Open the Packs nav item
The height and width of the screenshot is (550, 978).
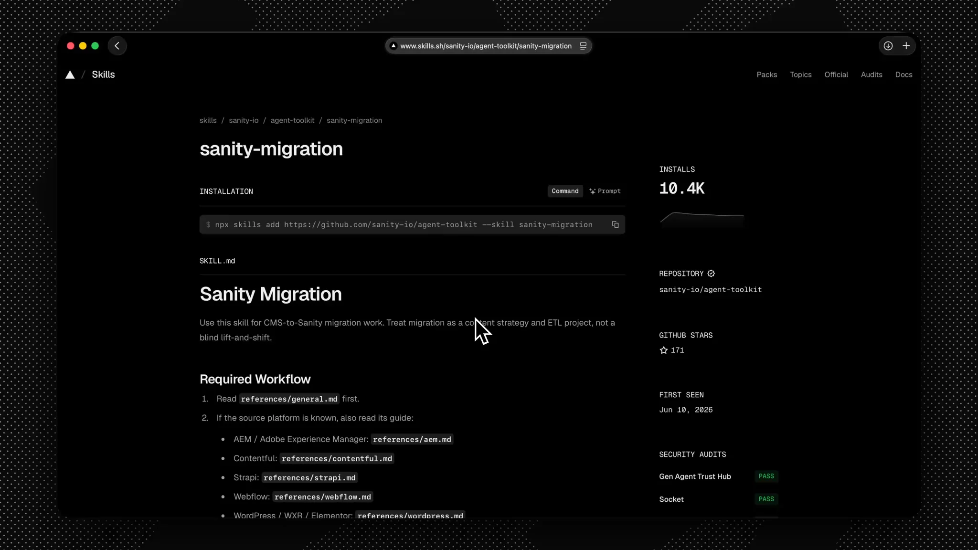766,74
